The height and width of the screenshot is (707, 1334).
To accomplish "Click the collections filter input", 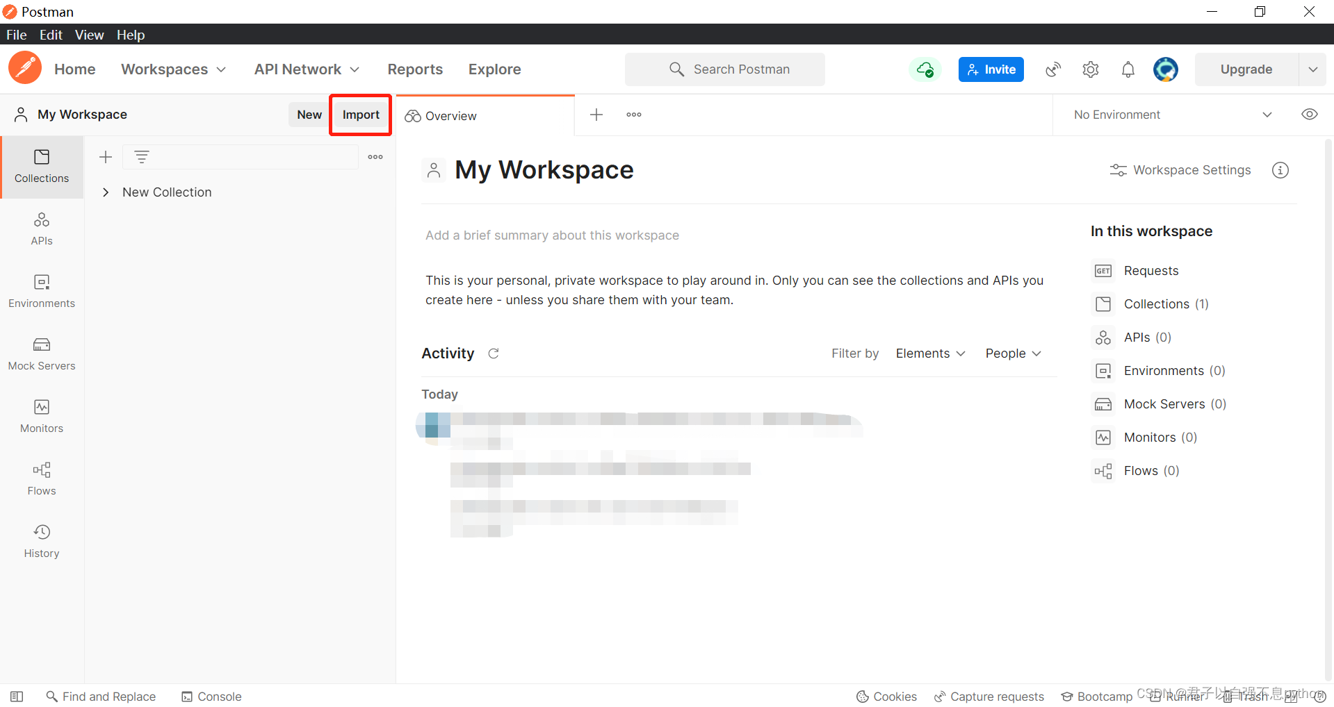I will coord(241,157).
